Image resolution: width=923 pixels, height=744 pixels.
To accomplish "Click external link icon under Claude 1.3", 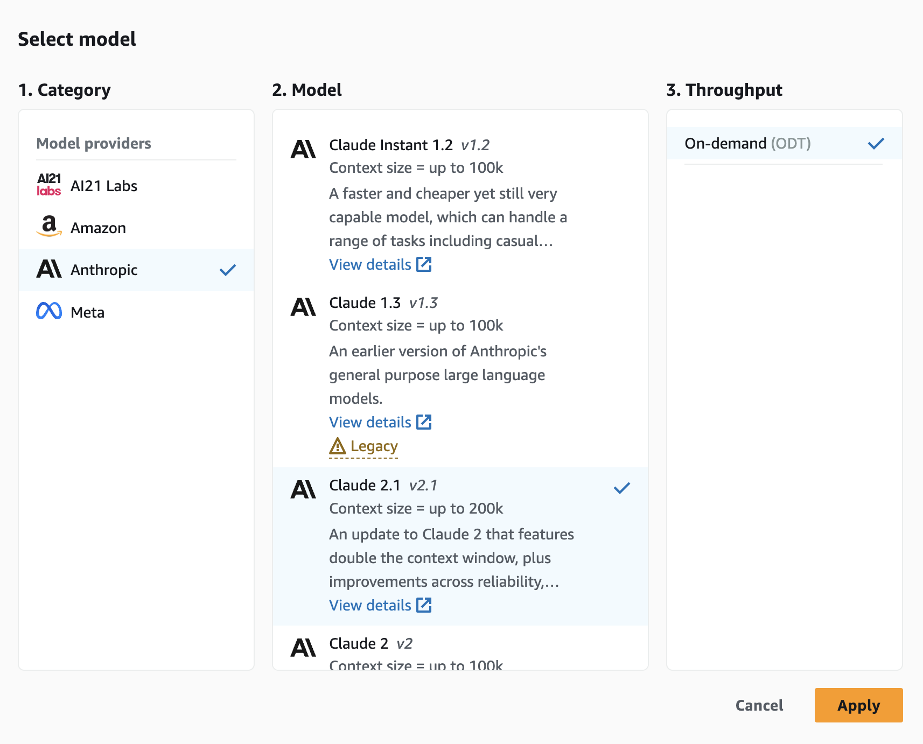I will coord(424,422).
